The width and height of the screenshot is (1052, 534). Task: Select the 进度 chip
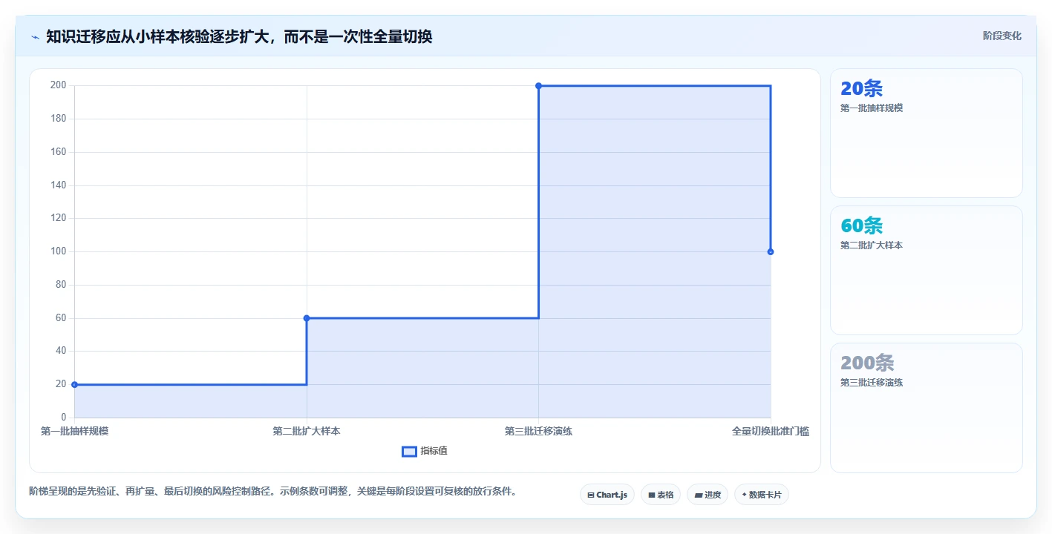click(707, 495)
